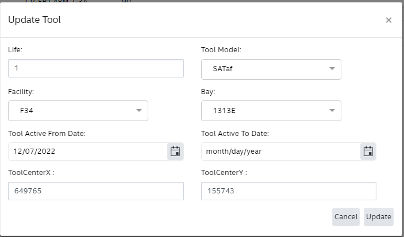This screenshot has width=404, height=237.
Task: Open calendar picker for Tool Active From Date
Action: (175, 151)
